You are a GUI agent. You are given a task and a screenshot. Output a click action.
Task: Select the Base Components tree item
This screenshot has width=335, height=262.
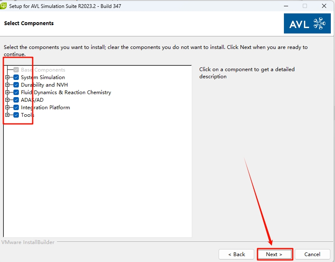pyautogui.click(x=43, y=70)
